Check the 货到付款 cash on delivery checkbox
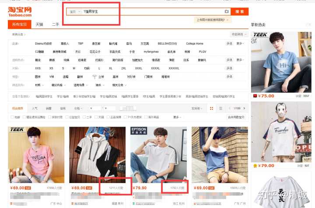Screen dimensions: 315x208 click(49, 117)
